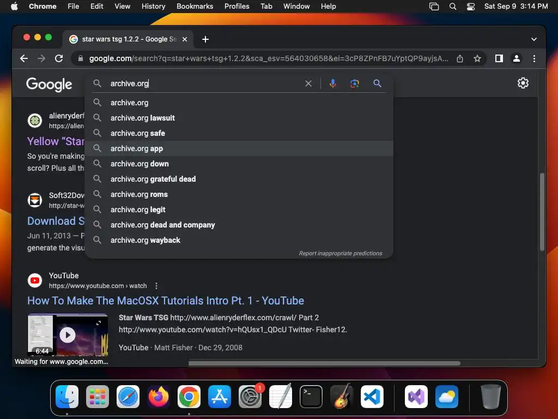Open System Settings from the Dock

tap(250, 397)
